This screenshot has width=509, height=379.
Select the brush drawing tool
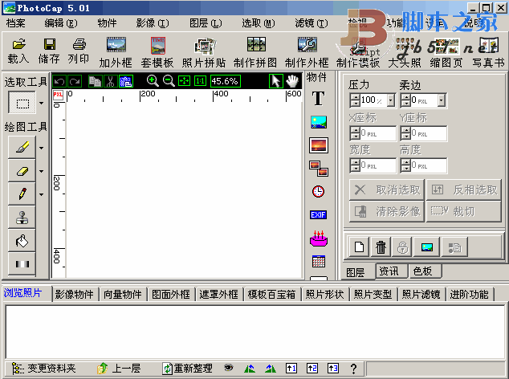click(22, 148)
